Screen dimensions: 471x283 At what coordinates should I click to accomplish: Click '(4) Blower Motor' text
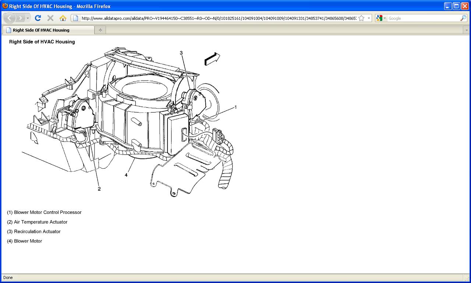25,241
